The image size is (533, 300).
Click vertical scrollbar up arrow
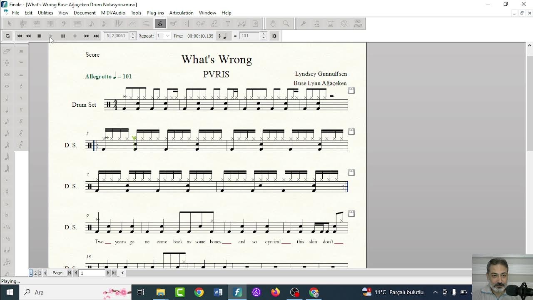click(x=529, y=45)
